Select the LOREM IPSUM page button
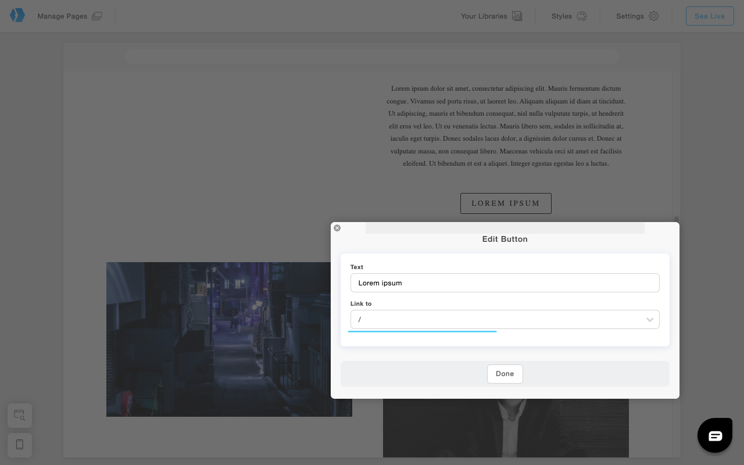Image resolution: width=744 pixels, height=465 pixels. point(505,203)
